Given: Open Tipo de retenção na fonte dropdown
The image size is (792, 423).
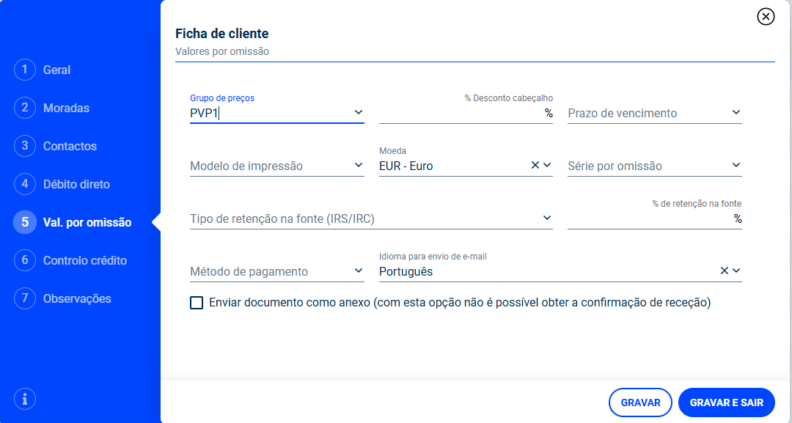Looking at the screenshot, I should click(371, 218).
